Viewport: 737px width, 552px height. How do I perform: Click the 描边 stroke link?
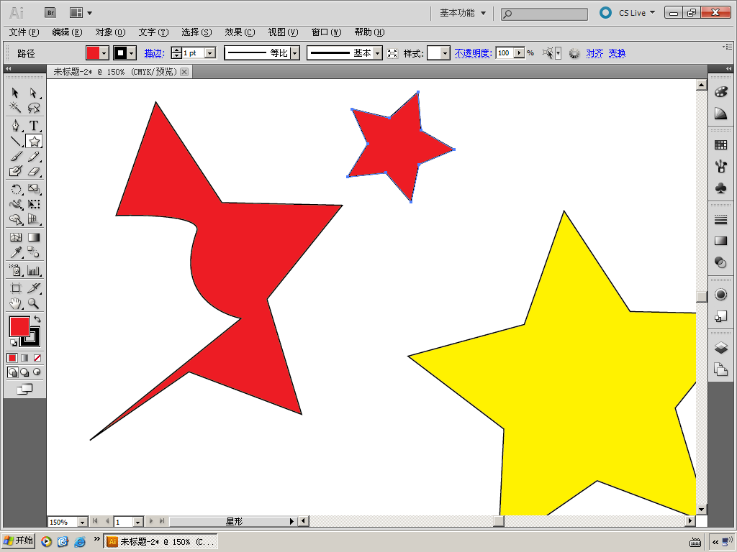[154, 53]
